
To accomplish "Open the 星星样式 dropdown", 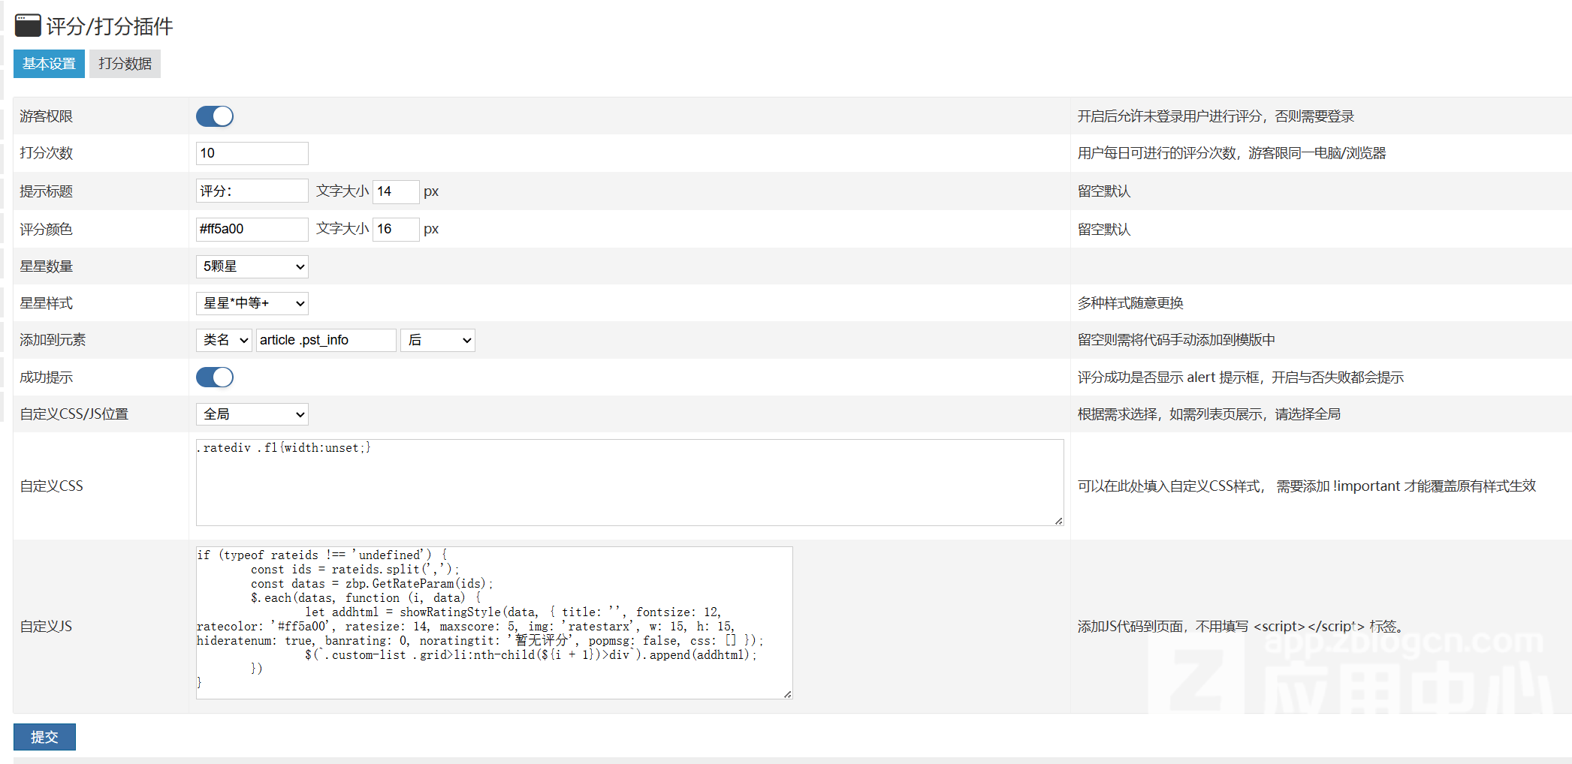I will [x=252, y=303].
